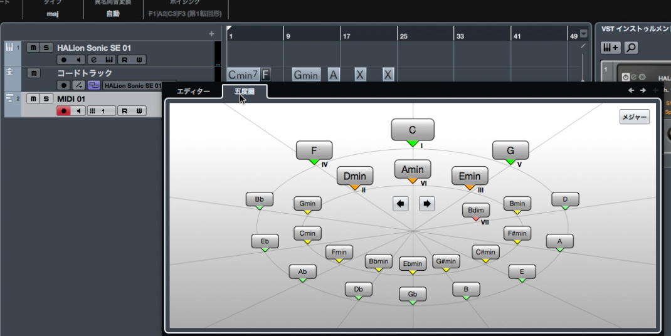Viewport: 671px width, 336px height.
Task: Click the instrument track keyboard icon
Action: [9, 47]
